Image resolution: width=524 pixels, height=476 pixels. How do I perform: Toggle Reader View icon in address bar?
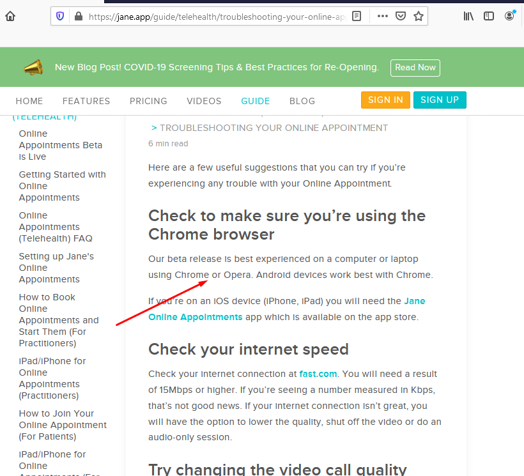click(357, 16)
